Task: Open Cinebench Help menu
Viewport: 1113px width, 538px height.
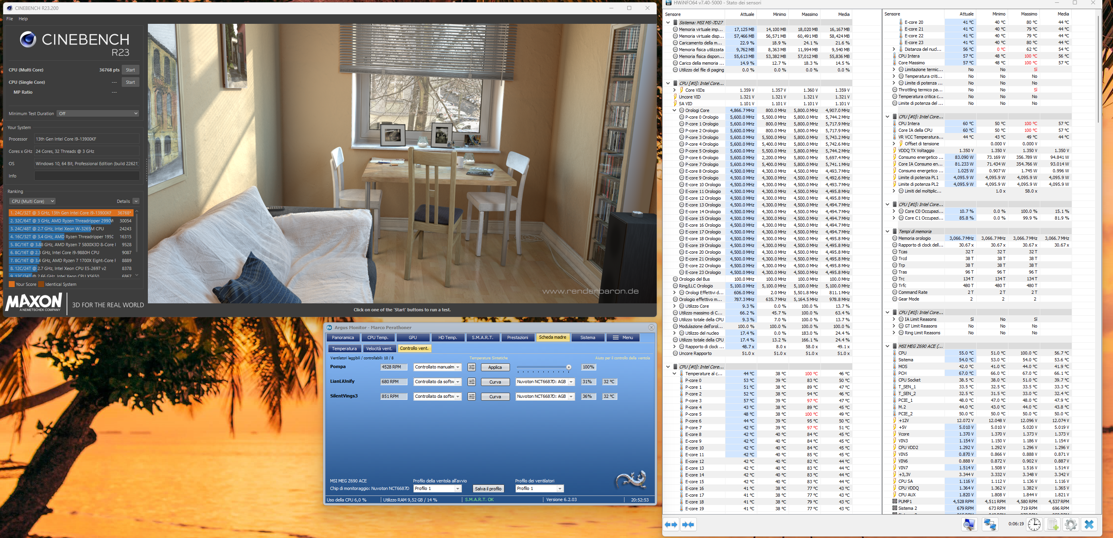Action: (23, 19)
